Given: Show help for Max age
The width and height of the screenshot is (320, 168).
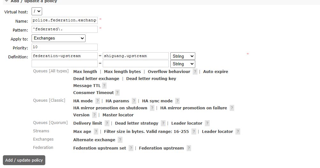Looking at the screenshot, I should 96,132.
